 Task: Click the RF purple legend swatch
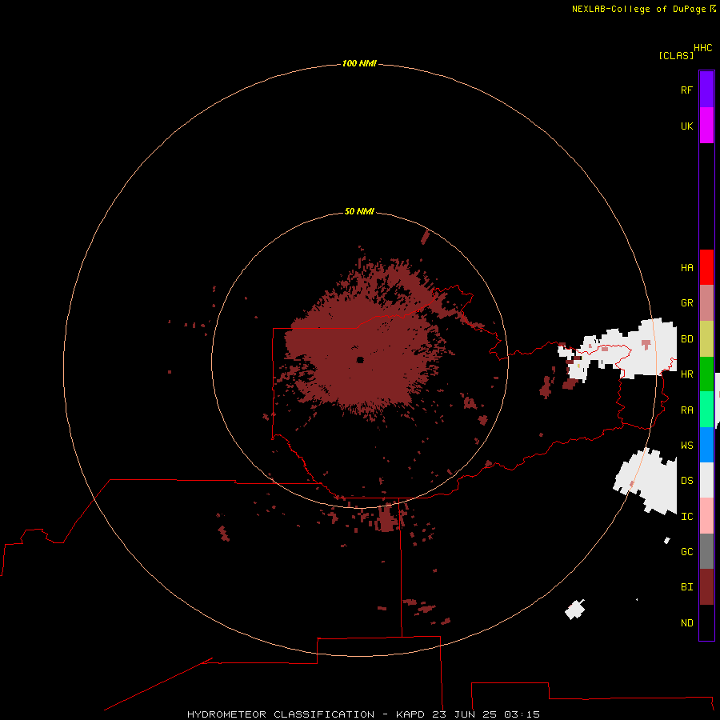click(x=706, y=90)
